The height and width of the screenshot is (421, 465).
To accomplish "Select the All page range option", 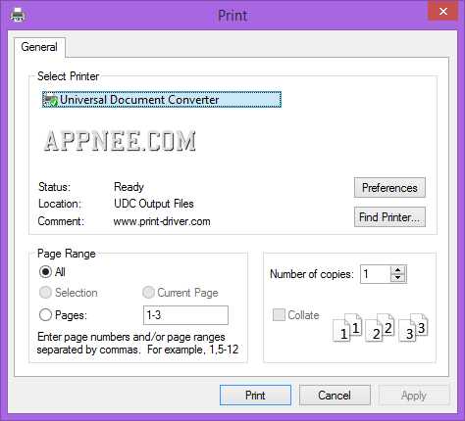I will [45, 272].
